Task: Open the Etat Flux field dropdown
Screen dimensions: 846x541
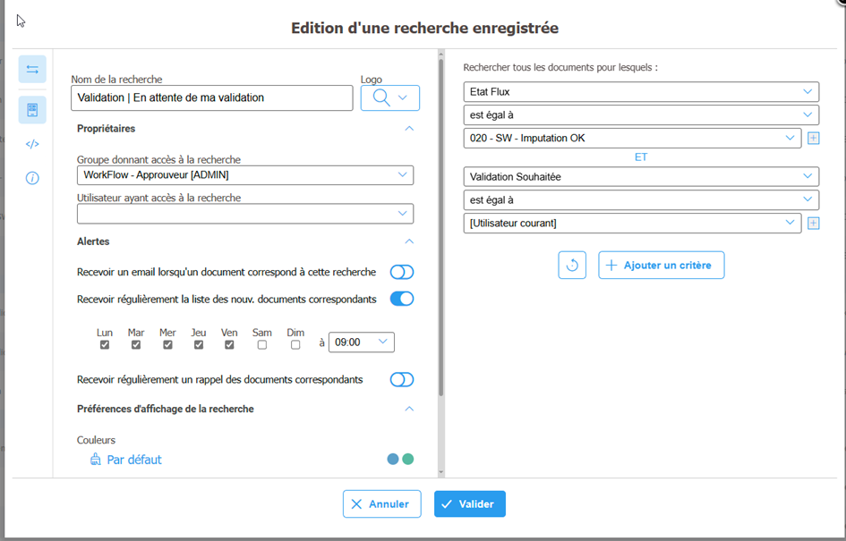Action: pyautogui.click(x=642, y=92)
